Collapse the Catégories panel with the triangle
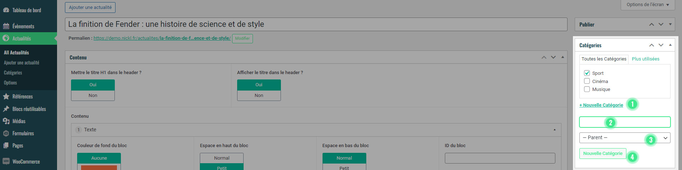This screenshot has width=682, height=170. [x=670, y=45]
